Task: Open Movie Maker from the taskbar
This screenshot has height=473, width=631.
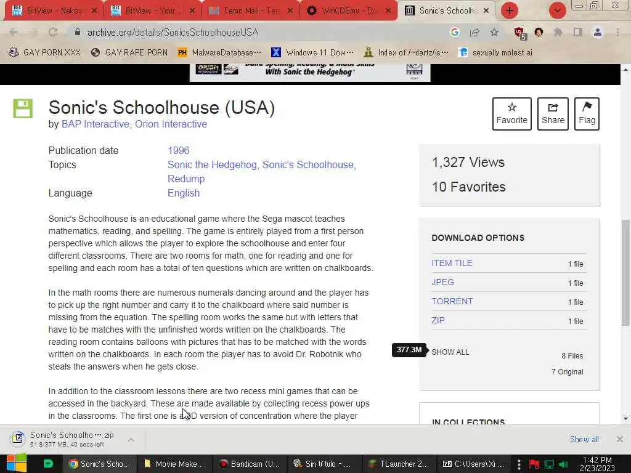Action: tap(174, 464)
